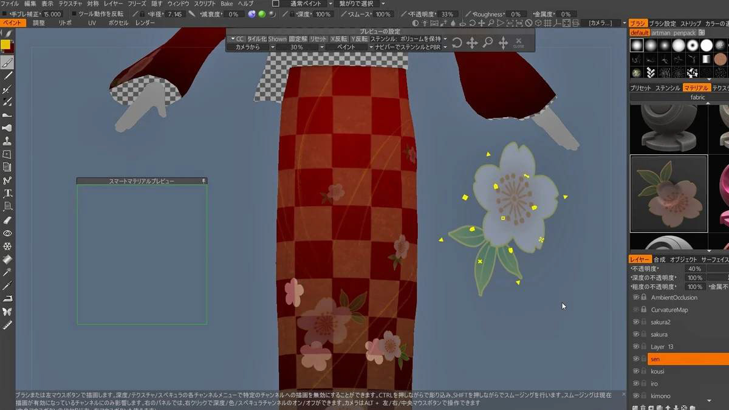Hide the sakura2 layer
The width and height of the screenshot is (729, 410).
[636, 322]
